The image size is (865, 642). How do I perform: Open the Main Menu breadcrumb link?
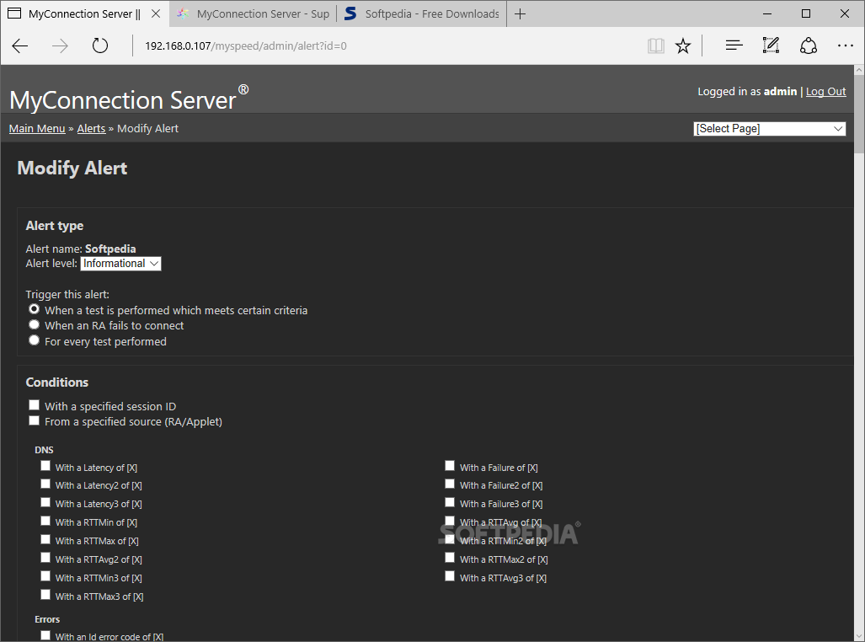(37, 129)
